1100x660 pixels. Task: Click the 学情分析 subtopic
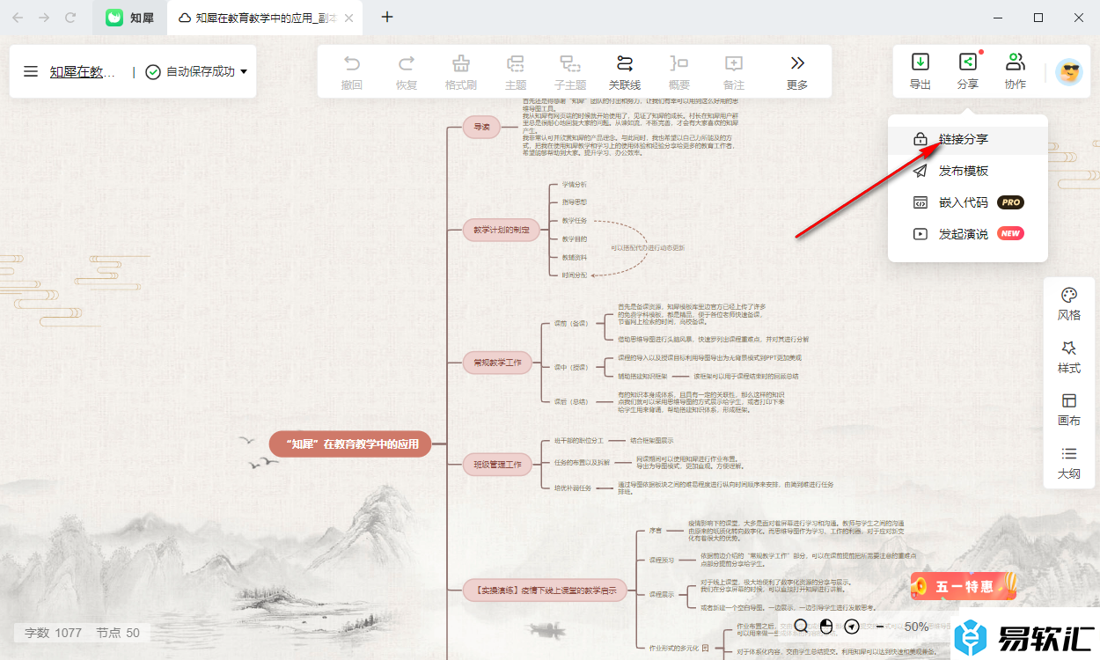(x=574, y=185)
